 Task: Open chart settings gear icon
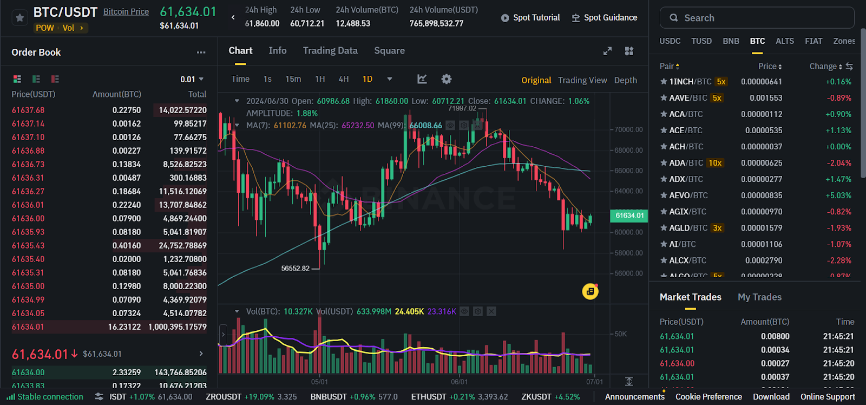pos(446,79)
